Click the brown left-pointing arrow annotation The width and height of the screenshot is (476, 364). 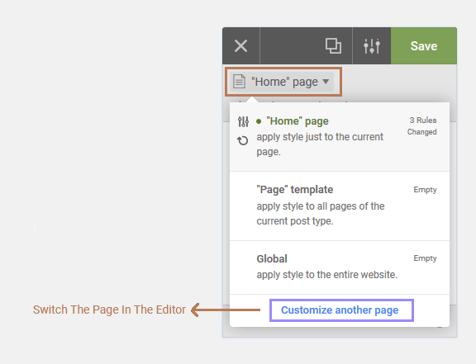[x=226, y=310]
